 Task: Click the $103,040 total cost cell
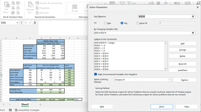tap(69, 100)
